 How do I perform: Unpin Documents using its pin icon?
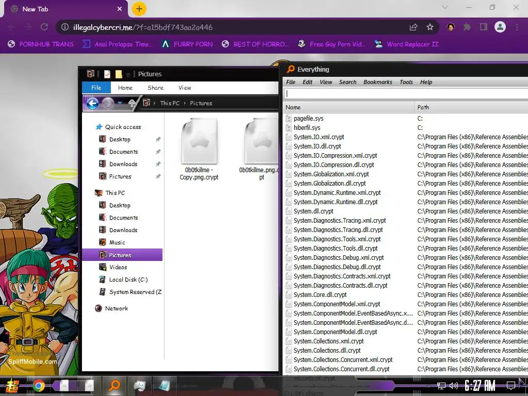[x=158, y=152]
